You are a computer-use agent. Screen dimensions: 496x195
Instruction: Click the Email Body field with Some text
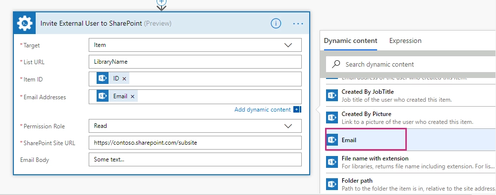coord(195,159)
